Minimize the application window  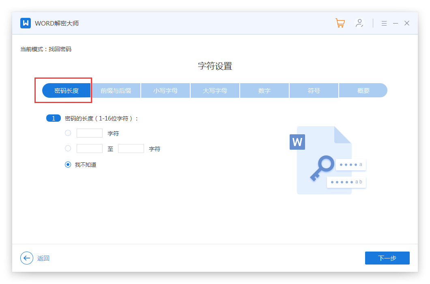[x=396, y=24]
